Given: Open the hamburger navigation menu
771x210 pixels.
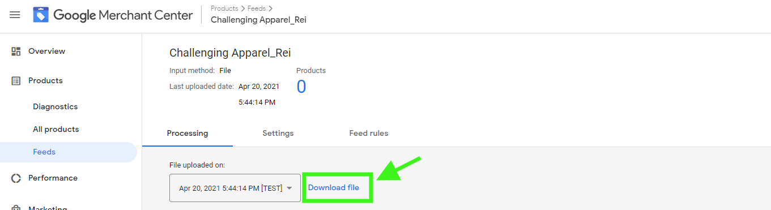Looking at the screenshot, I should click(x=15, y=15).
